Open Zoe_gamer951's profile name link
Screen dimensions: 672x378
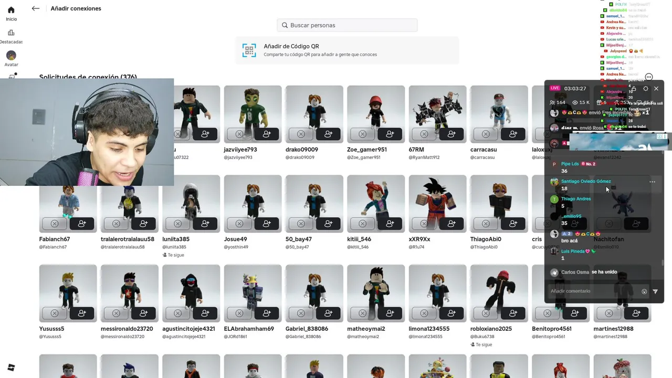coord(367,150)
